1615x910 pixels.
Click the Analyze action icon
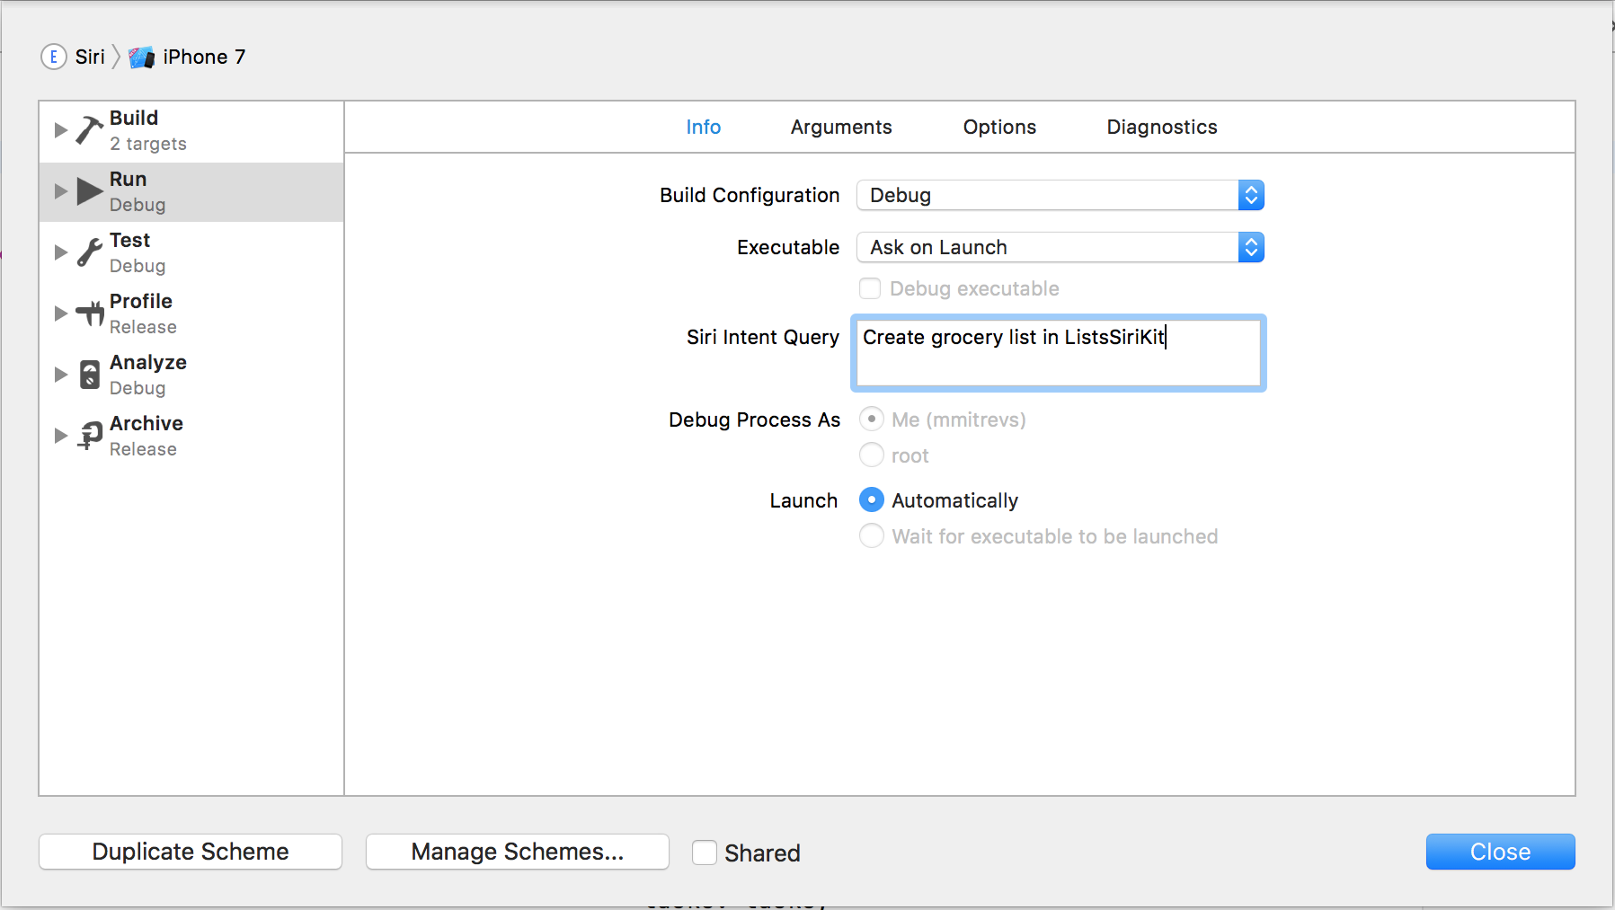click(89, 375)
